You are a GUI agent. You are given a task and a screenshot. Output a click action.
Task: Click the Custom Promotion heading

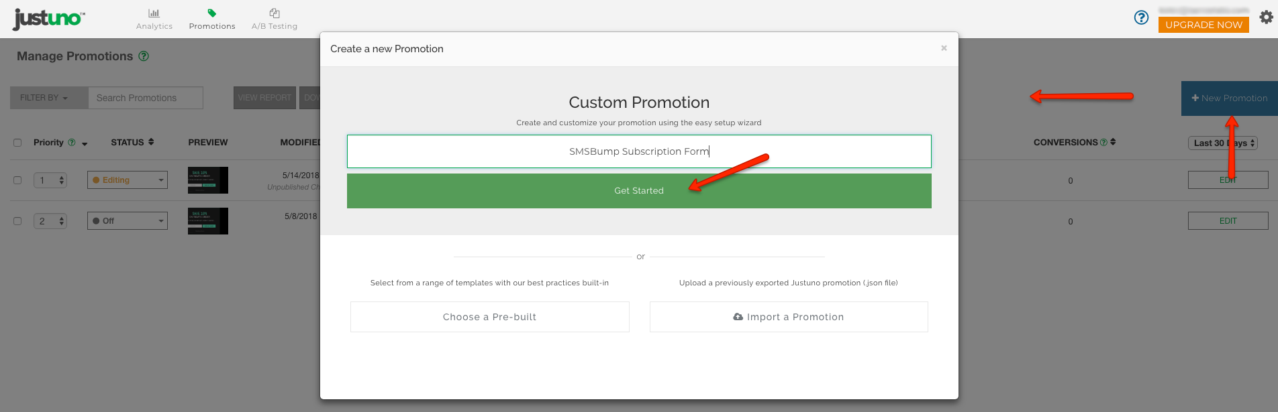point(639,102)
